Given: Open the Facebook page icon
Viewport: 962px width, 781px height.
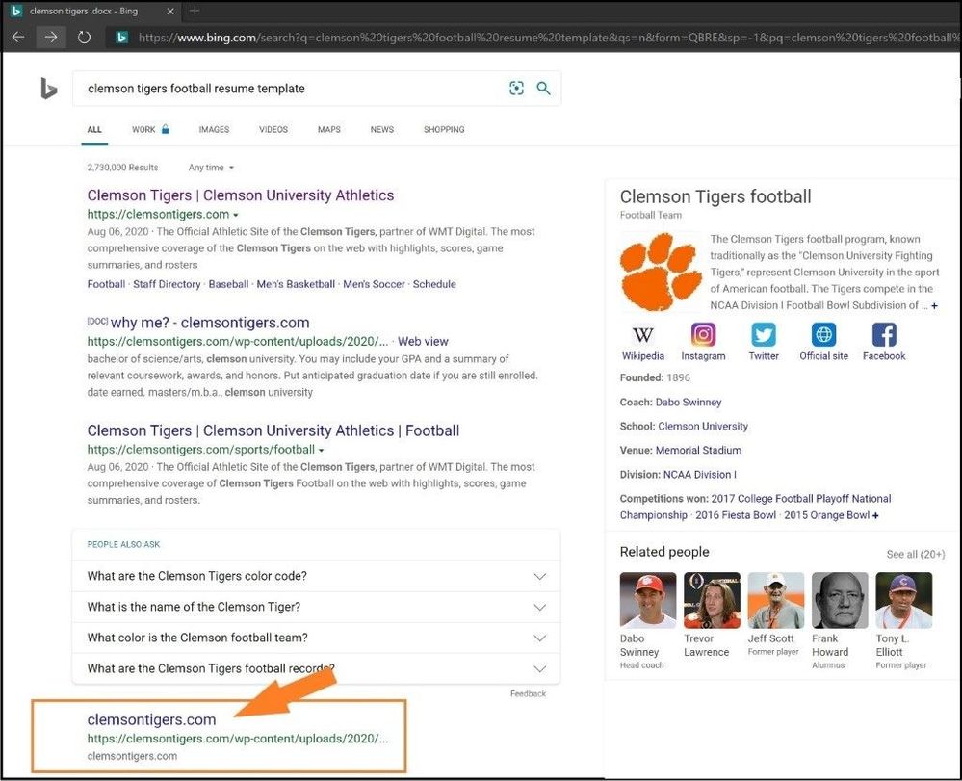Looking at the screenshot, I should point(883,335).
